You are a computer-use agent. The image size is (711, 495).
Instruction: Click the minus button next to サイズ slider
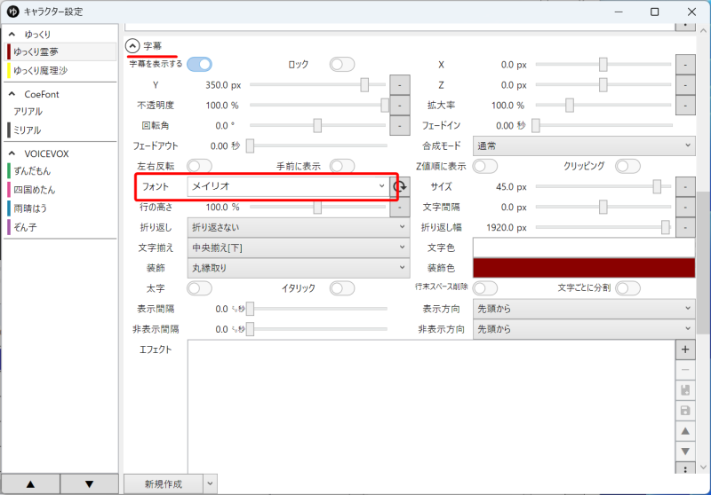point(685,187)
